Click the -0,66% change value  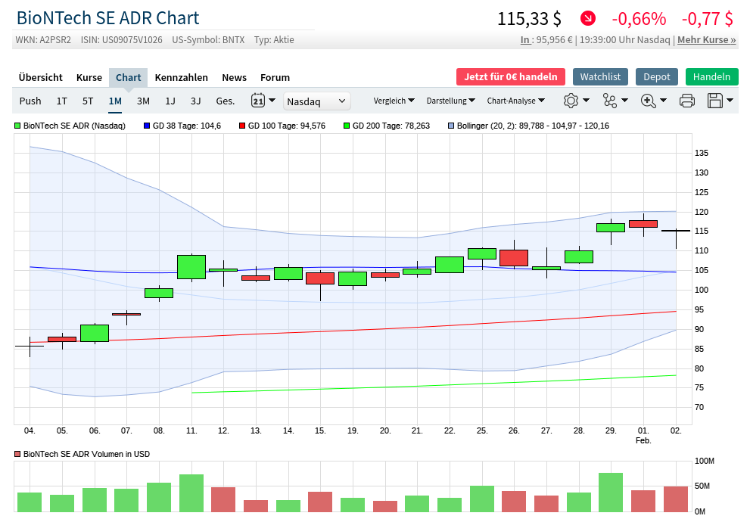[x=639, y=19]
